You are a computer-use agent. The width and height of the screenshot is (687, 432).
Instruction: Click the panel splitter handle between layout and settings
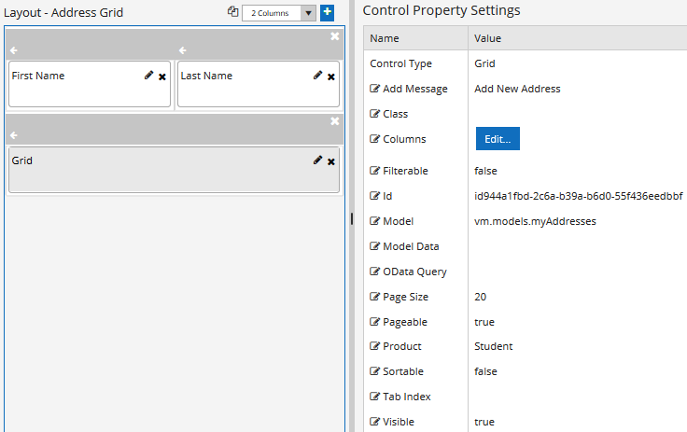[x=352, y=218]
